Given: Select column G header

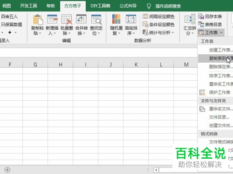Looking at the screenshot, I should coord(35,64).
